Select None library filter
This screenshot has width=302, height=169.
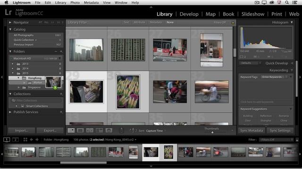point(170,22)
